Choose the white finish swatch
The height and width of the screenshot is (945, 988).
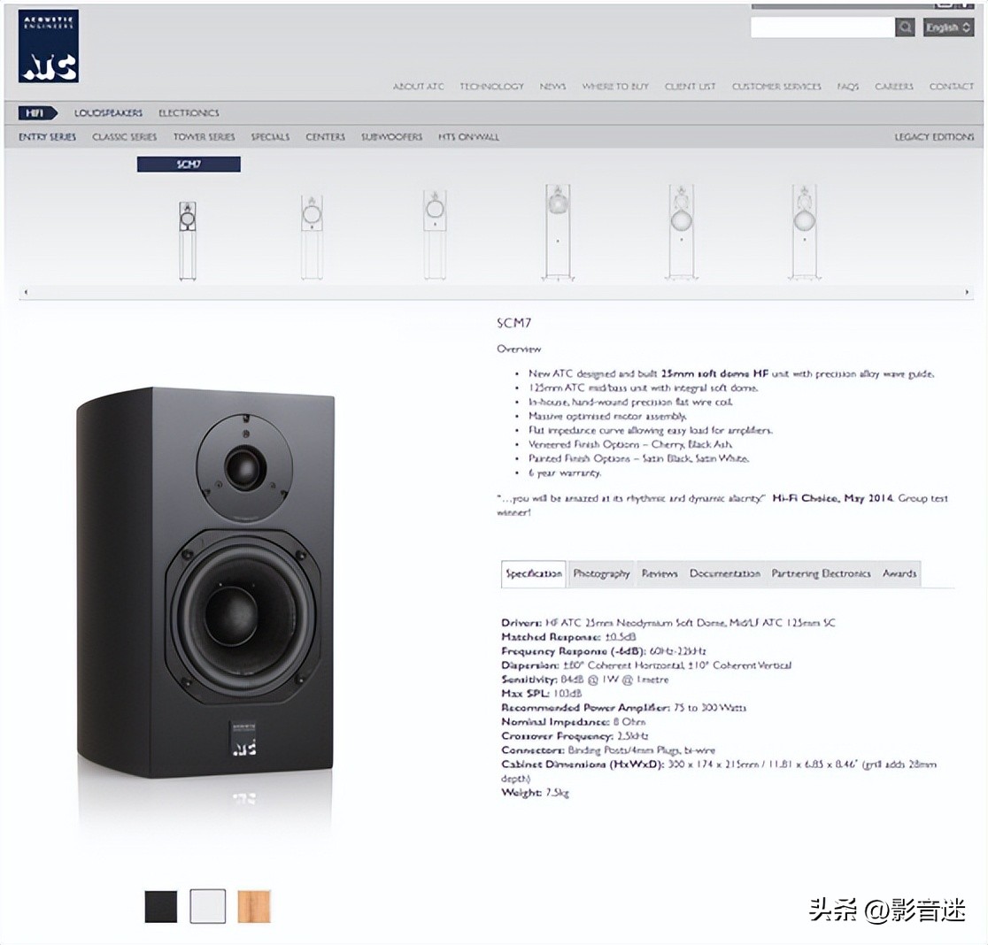pos(208,906)
